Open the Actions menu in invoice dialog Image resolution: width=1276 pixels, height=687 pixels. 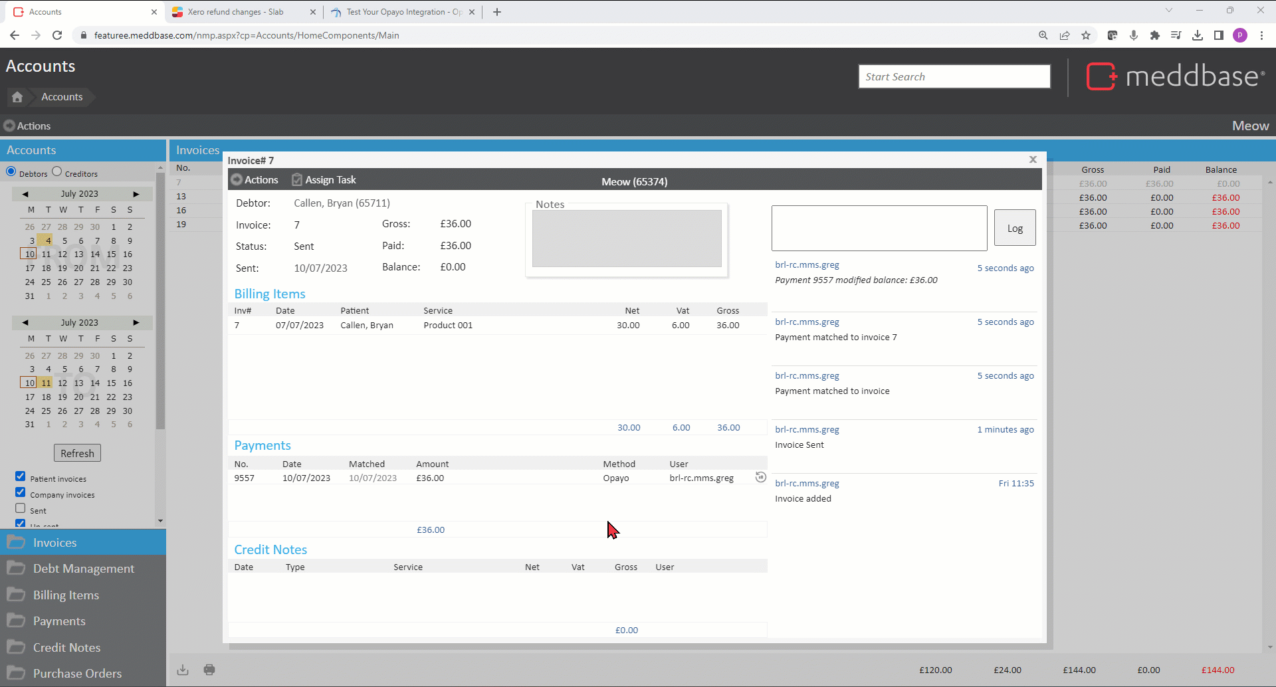pyautogui.click(x=255, y=180)
